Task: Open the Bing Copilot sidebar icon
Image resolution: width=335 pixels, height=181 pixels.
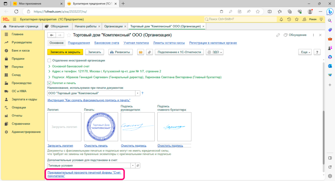Action: tap(330, 12)
